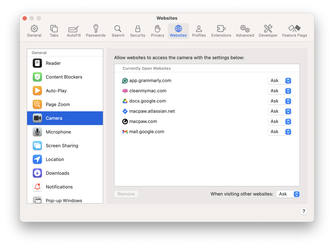The width and height of the screenshot is (334, 248).
Task: Open the Reader settings in sidebar
Action: coord(53,63)
